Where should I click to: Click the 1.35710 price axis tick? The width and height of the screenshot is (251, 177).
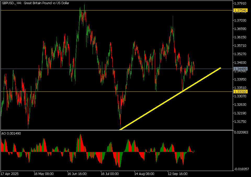click(240, 46)
